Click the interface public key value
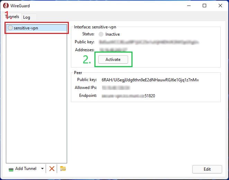 coord(149,42)
